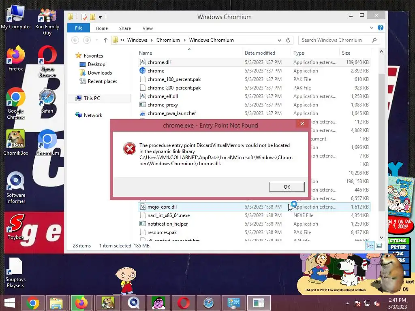Select chrome_100_percent.pak file
This screenshot has width=415, height=311.
pyautogui.click(x=254, y=79)
